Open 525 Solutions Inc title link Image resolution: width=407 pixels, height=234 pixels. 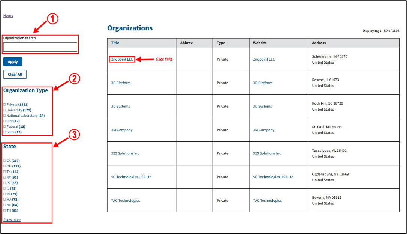click(x=125, y=153)
